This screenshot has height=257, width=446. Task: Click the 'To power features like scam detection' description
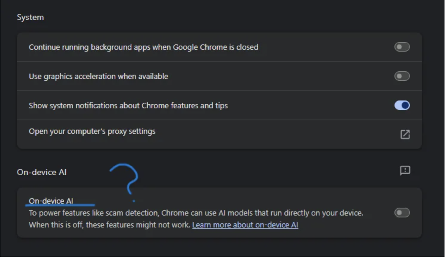(196, 219)
